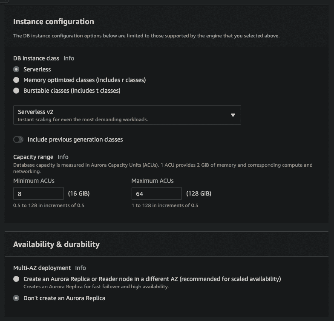Open Info link beside Multi-AZ deployment
Screen dimensions: 334x321
[x=81, y=268]
